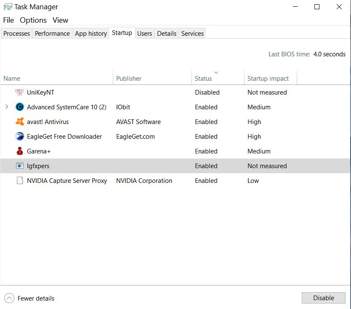
Task: Click the Last BIOS time value
Action: [x=329, y=54]
